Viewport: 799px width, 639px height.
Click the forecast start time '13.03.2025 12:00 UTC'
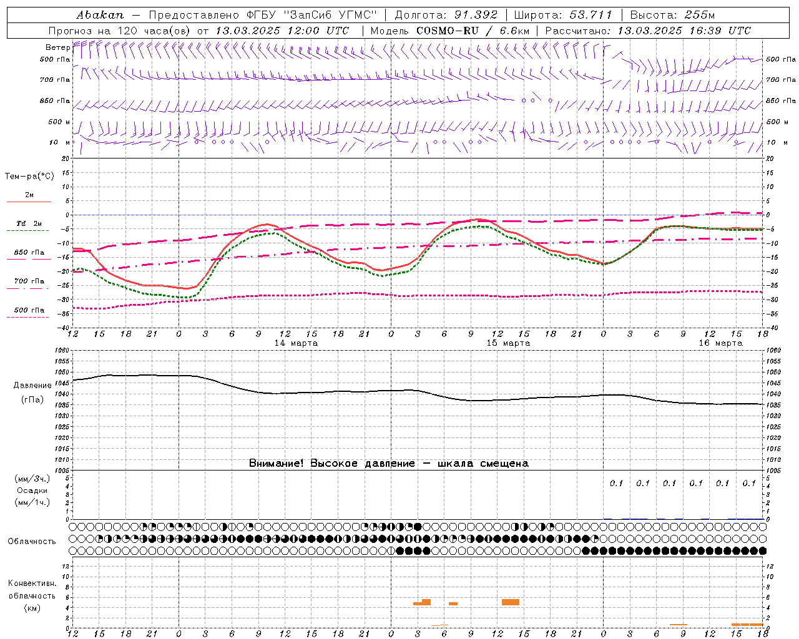pos(282,31)
